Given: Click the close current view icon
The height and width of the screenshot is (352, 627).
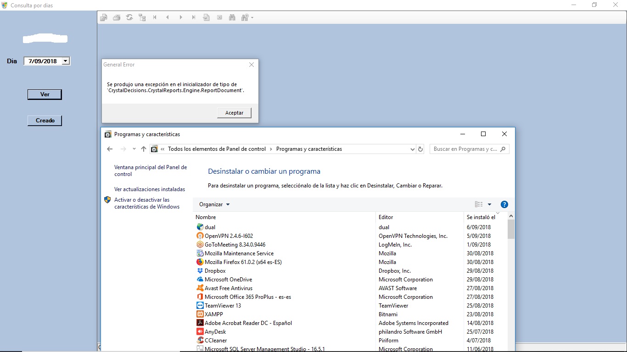Looking at the screenshot, I should pyautogui.click(x=219, y=17).
